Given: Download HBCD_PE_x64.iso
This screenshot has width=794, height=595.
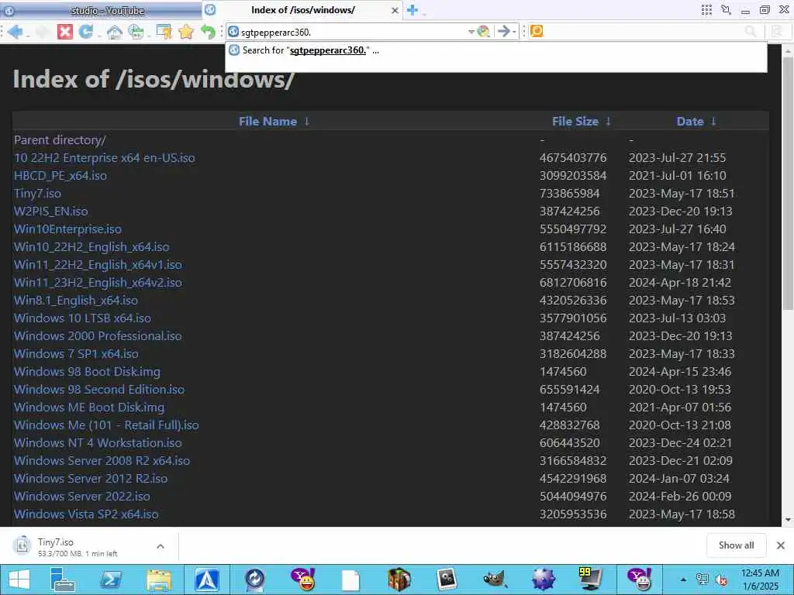Looking at the screenshot, I should click(x=60, y=176).
